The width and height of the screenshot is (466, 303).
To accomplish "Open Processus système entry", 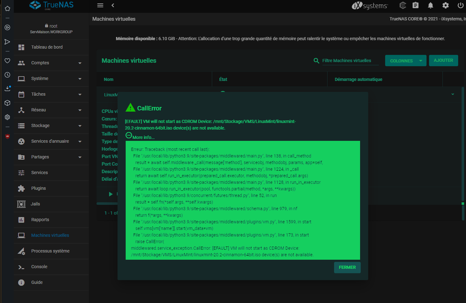I will point(51,251).
